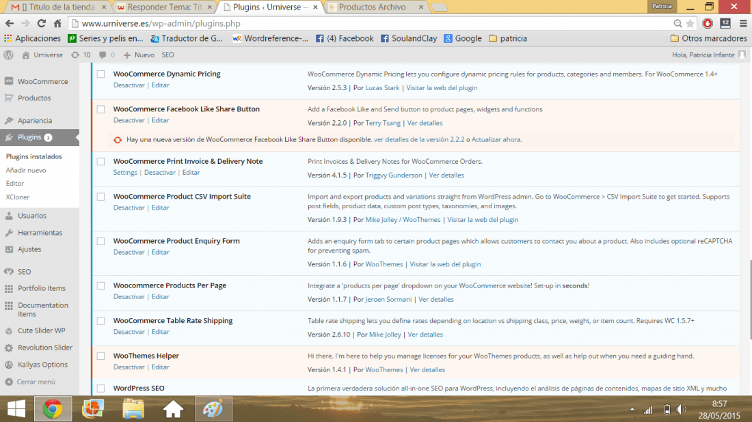Open the Paint icon on the taskbar
752x422 pixels.
pyautogui.click(x=213, y=408)
